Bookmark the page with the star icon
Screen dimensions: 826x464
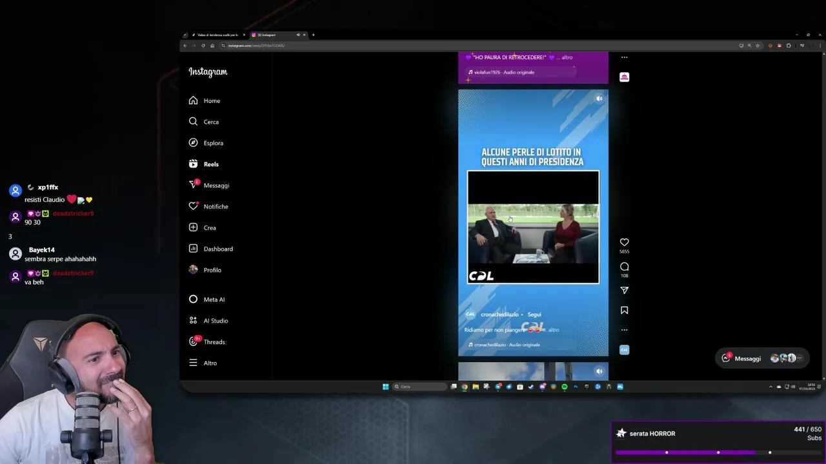click(x=758, y=46)
